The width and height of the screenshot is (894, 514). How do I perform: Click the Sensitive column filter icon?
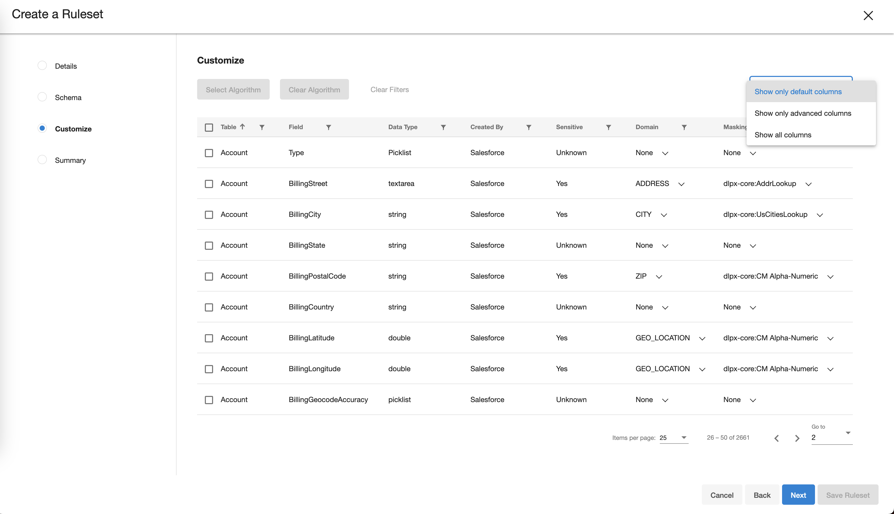608,127
